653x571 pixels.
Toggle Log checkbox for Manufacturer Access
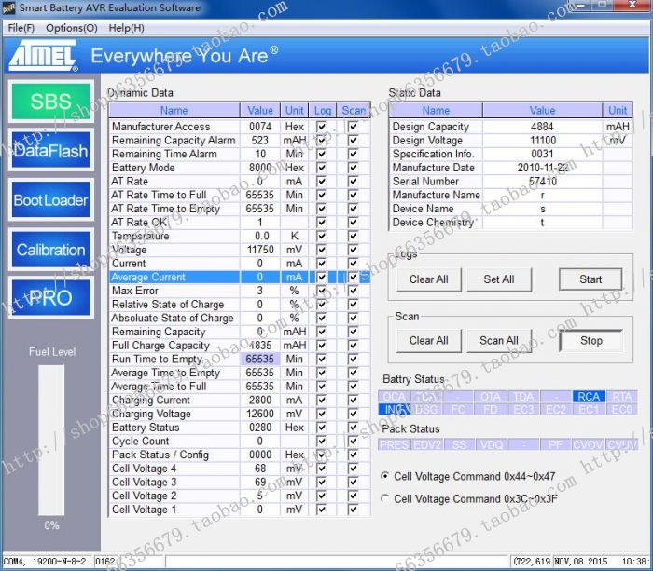click(x=322, y=127)
